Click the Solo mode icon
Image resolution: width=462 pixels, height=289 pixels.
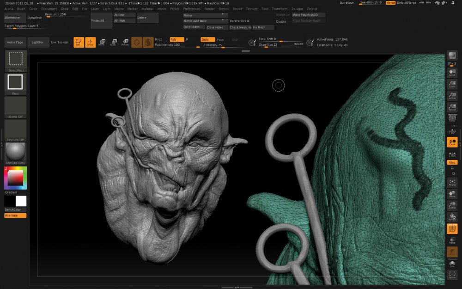click(452, 264)
